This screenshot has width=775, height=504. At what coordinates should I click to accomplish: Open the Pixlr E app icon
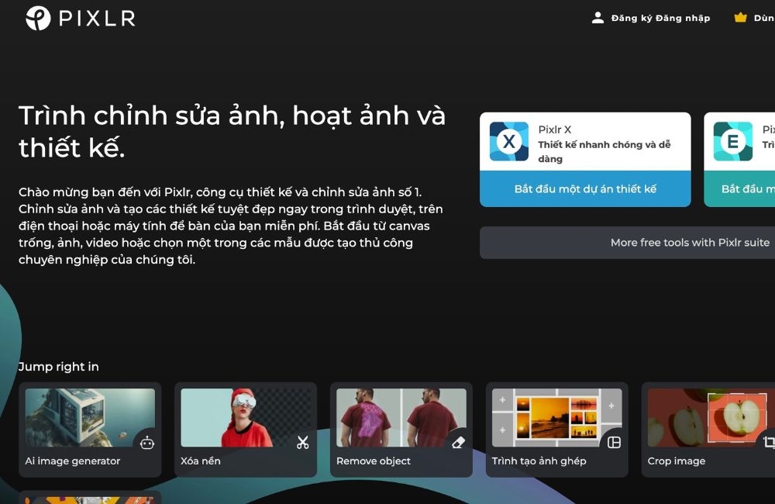[733, 141]
